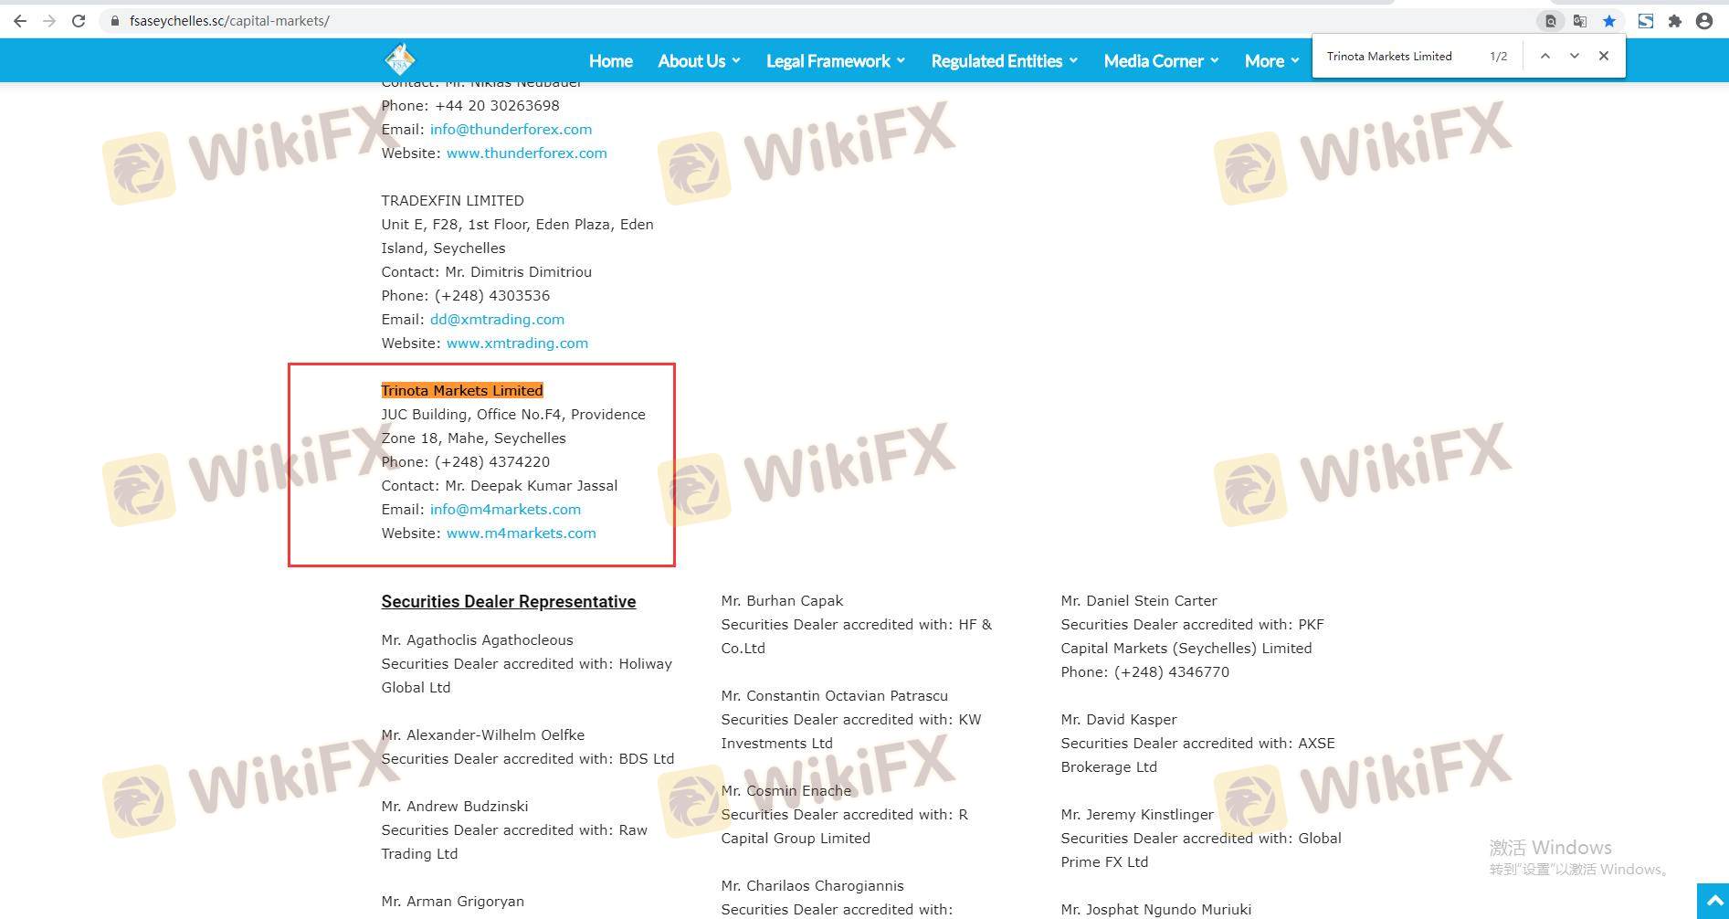Open the Home menu item
This screenshot has width=1729, height=919.
pos(610,61)
